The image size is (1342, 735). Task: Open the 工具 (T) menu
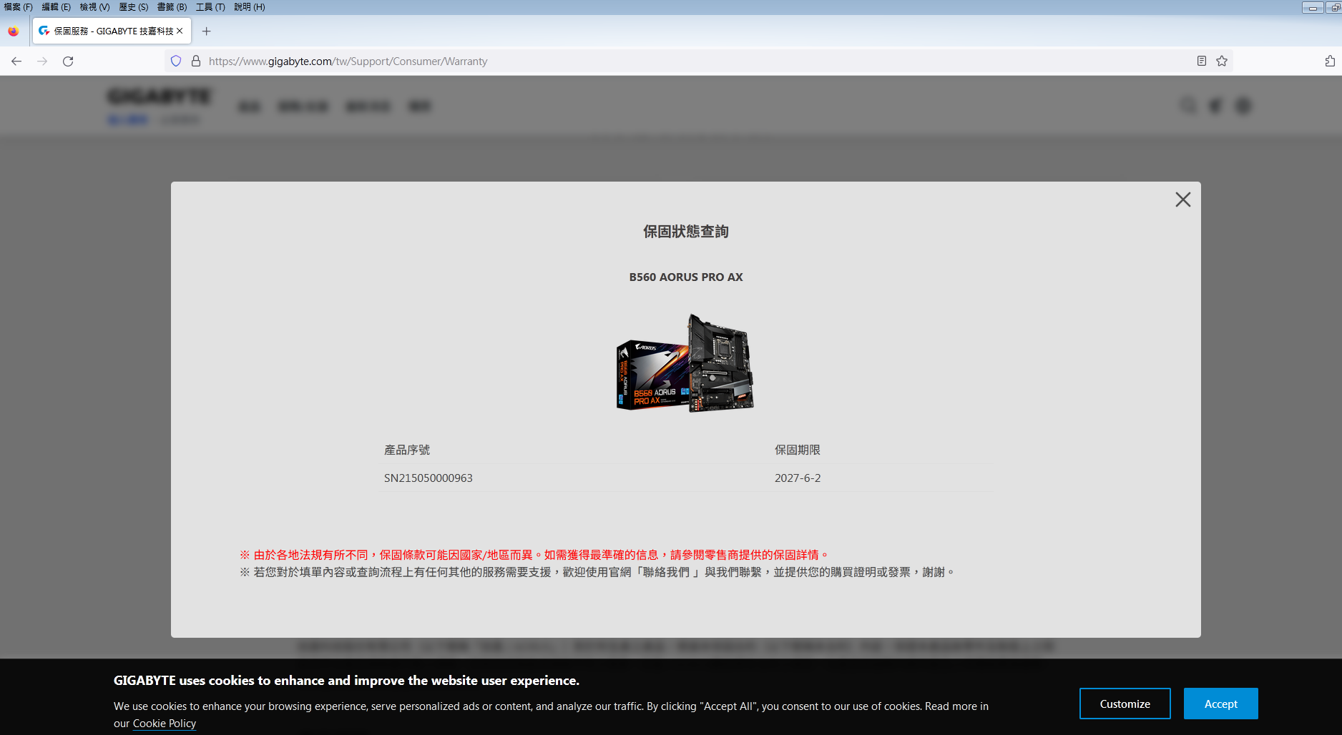pos(210,7)
